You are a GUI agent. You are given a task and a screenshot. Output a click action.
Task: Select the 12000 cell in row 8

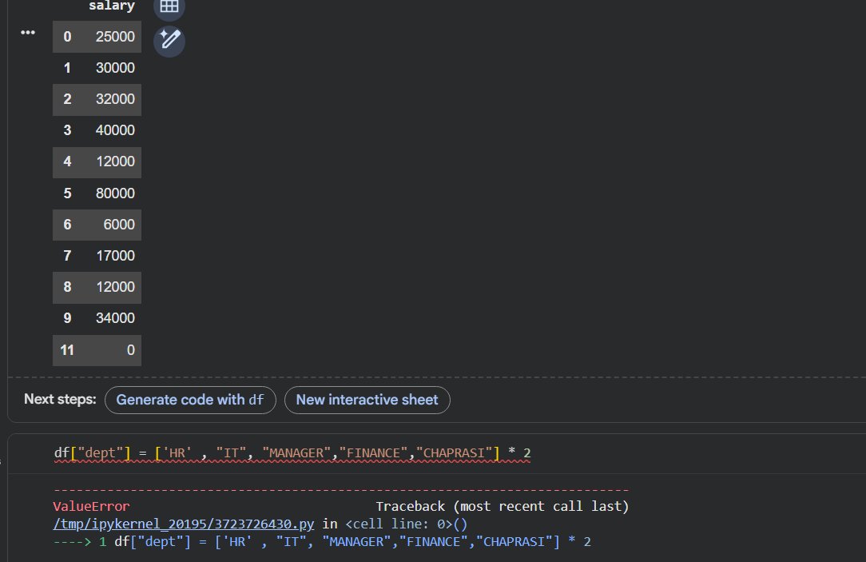point(115,287)
